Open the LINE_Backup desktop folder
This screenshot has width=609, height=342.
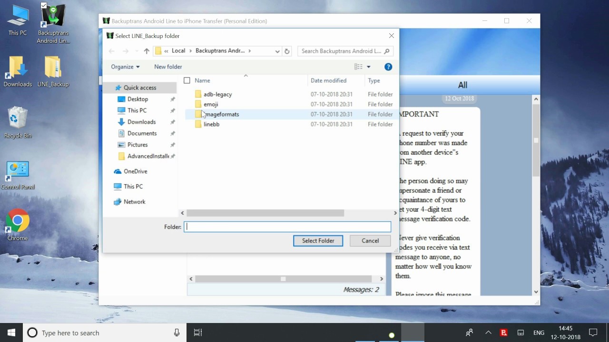click(53, 72)
